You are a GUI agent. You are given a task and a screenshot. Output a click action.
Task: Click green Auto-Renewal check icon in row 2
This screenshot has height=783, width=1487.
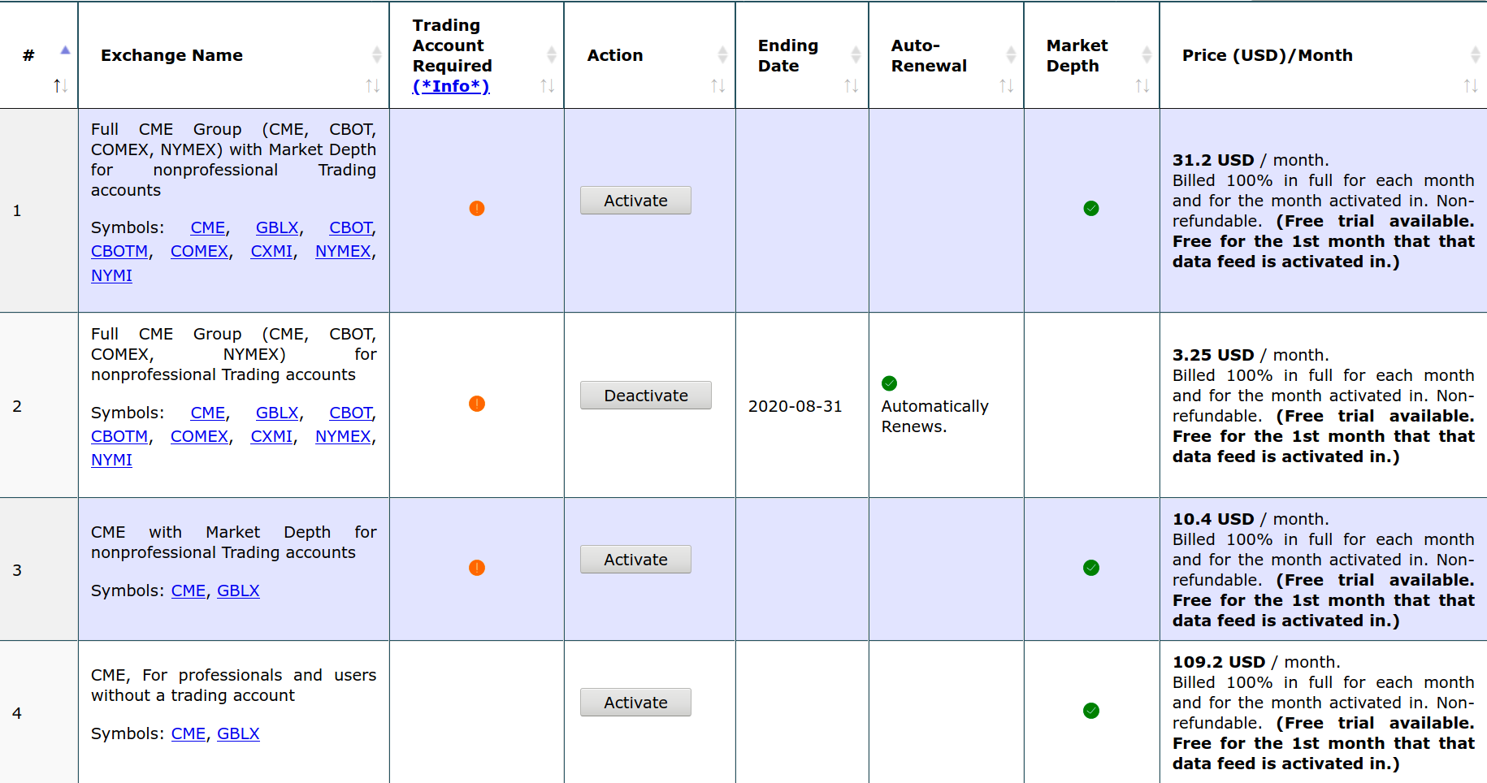tap(890, 383)
